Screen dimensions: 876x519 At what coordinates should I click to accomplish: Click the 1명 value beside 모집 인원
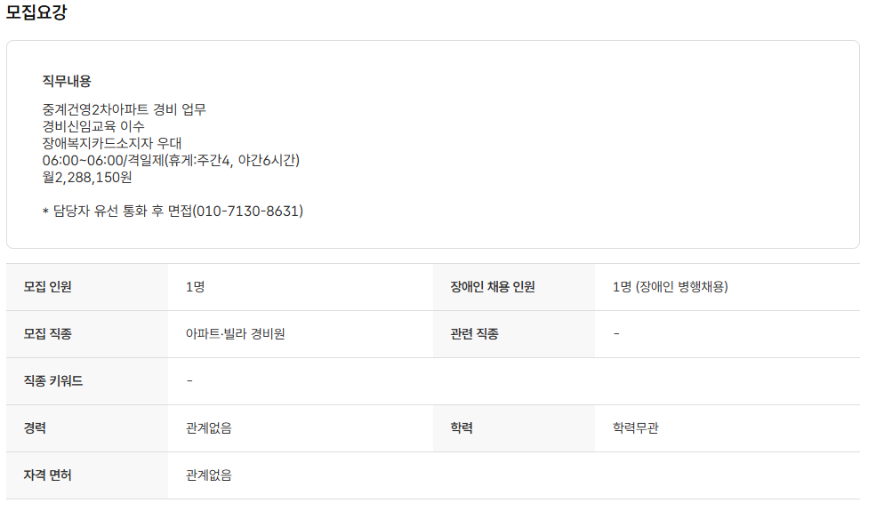[196, 287]
